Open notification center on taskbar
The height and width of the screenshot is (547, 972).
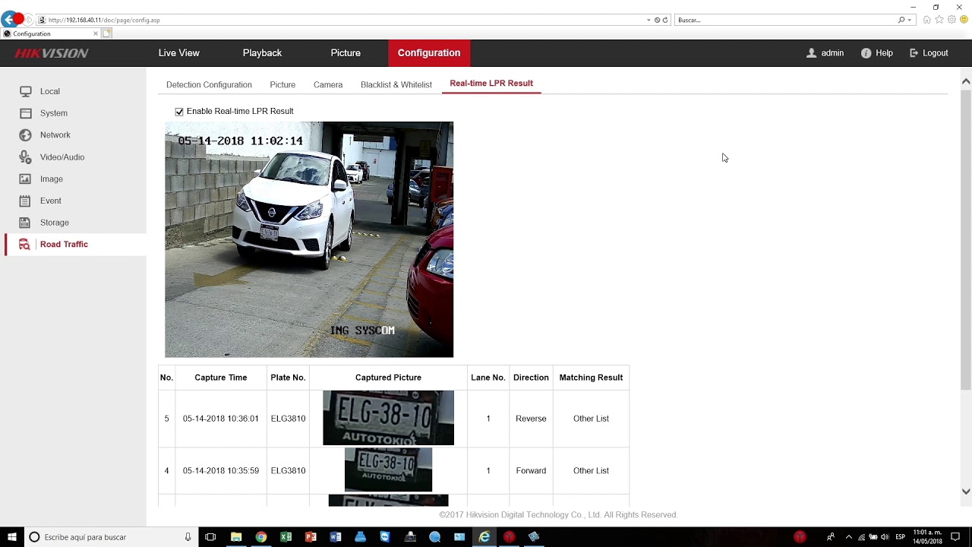(955, 537)
